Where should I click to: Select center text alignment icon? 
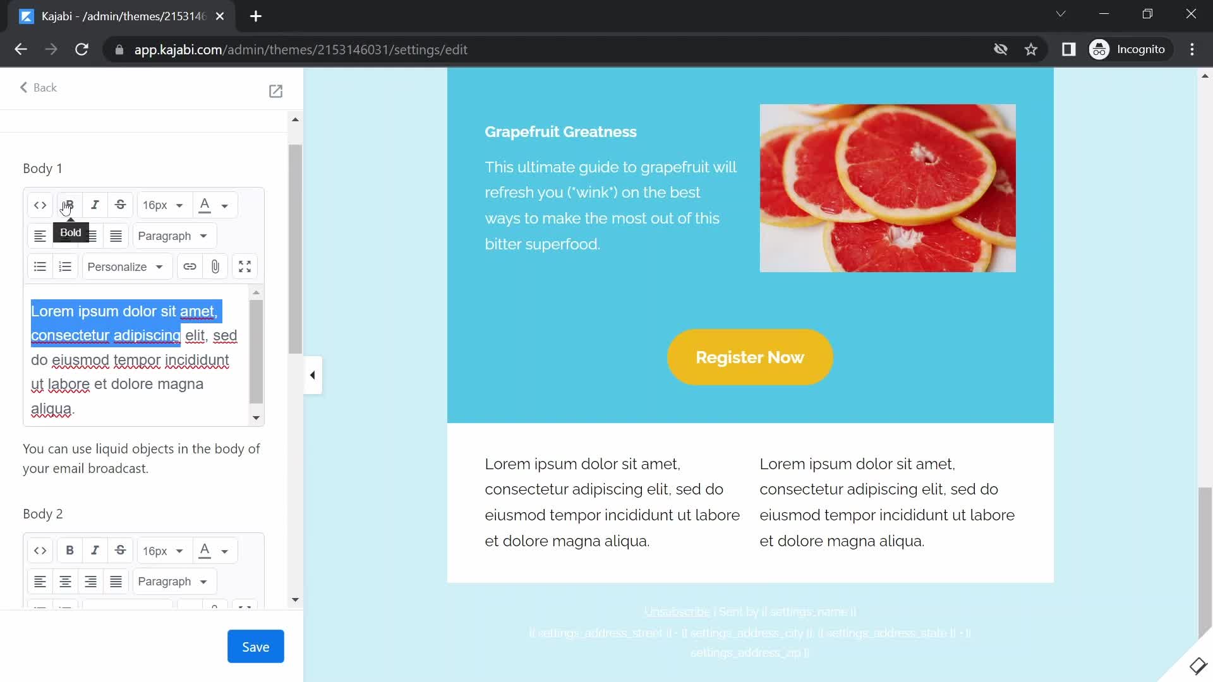pyautogui.click(x=64, y=236)
